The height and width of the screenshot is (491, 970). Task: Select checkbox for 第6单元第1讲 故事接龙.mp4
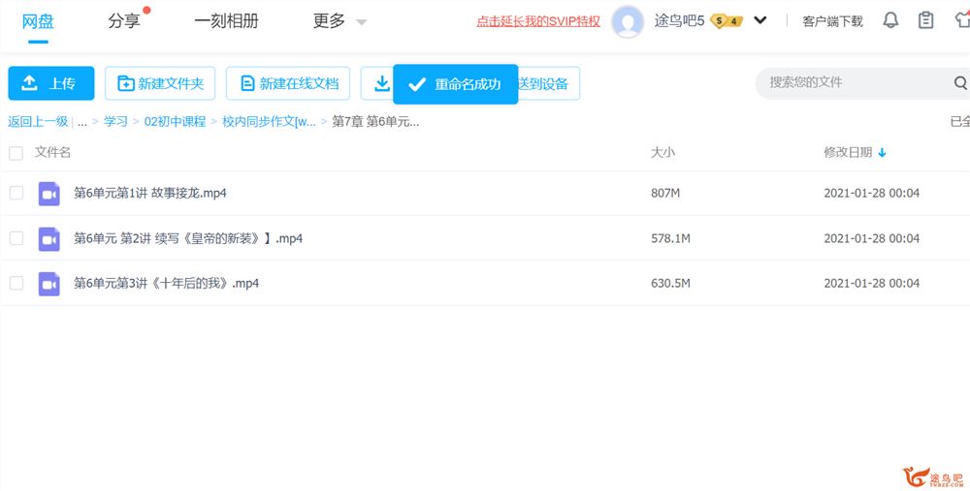16,193
